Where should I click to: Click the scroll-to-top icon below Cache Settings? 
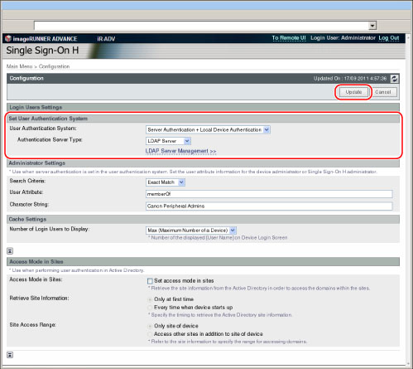(x=10, y=251)
